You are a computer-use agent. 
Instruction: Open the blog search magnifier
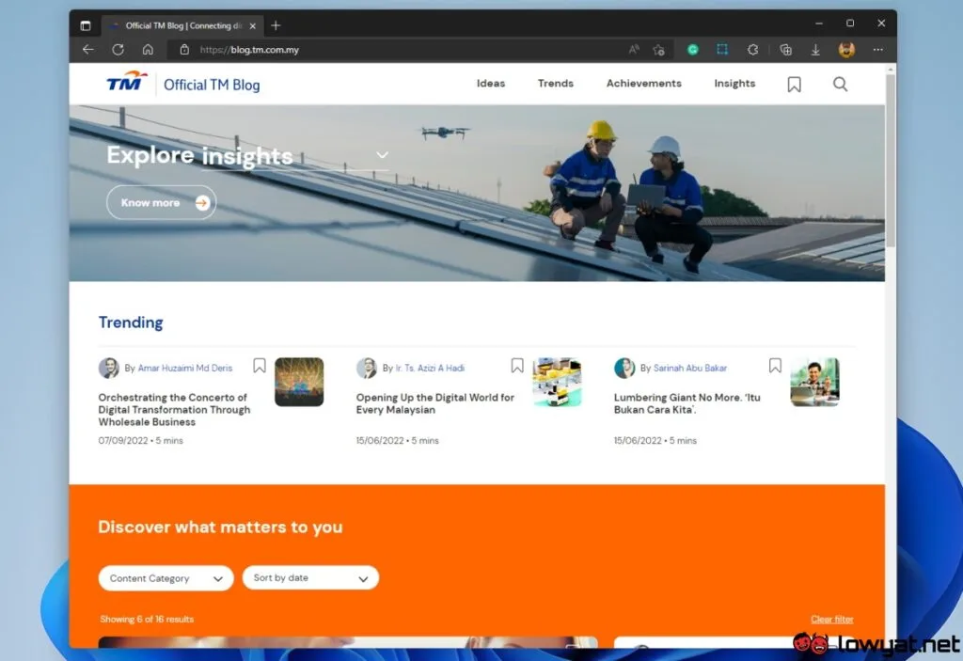pos(840,85)
